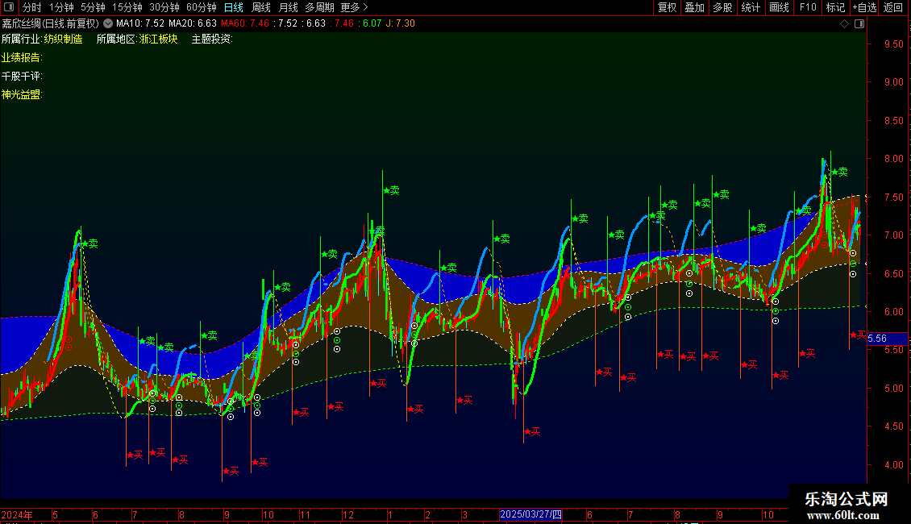Toggle the left sidebar panel icon
The height and width of the screenshot is (524, 911).
coord(9,7)
